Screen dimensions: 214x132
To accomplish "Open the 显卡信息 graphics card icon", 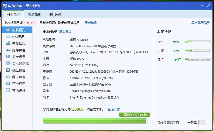I will tap(8, 56).
